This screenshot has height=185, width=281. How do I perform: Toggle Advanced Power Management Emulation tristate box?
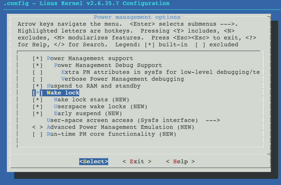click(38, 127)
